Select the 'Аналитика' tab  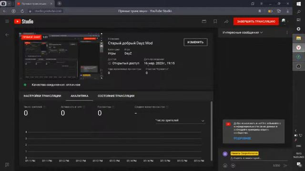pos(80,96)
